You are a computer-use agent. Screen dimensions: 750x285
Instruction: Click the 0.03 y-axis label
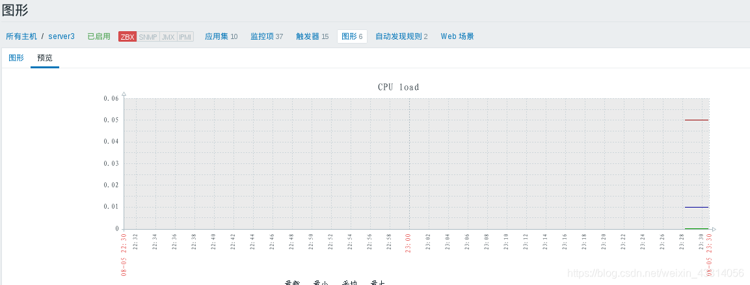pyautogui.click(x=111, y=163)
